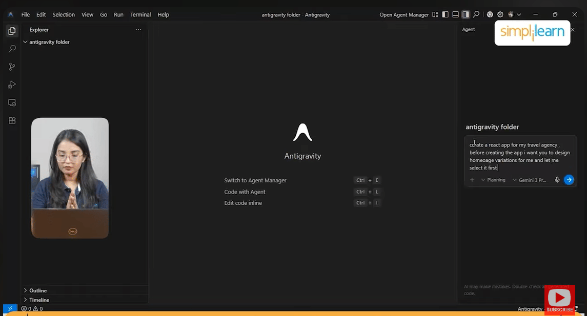Click the search icon in title bar
The image size is (587, 316).
point(476,14)
